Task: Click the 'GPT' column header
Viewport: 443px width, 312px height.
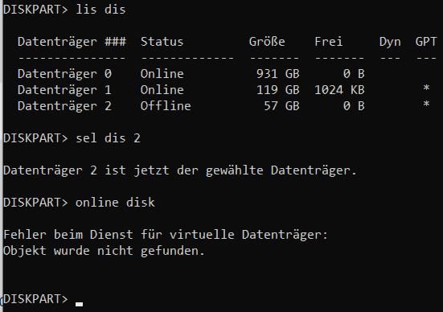Action: point(426,42)
